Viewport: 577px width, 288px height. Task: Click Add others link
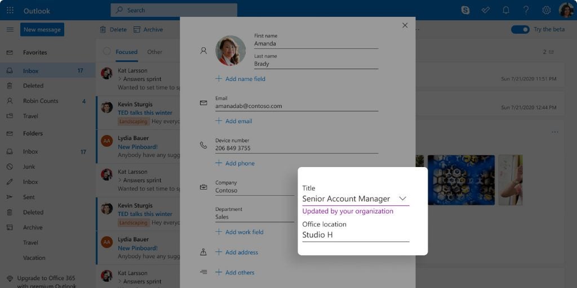pyautogui.click(x=235, y=272)
